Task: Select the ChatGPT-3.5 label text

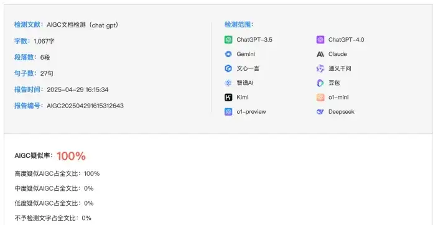Action: (254, 40)
